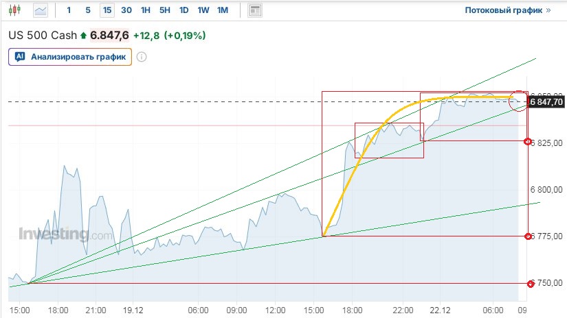Select the 5-minute timeframe
The image size is (567, 318).
click(x=87, y=10)
